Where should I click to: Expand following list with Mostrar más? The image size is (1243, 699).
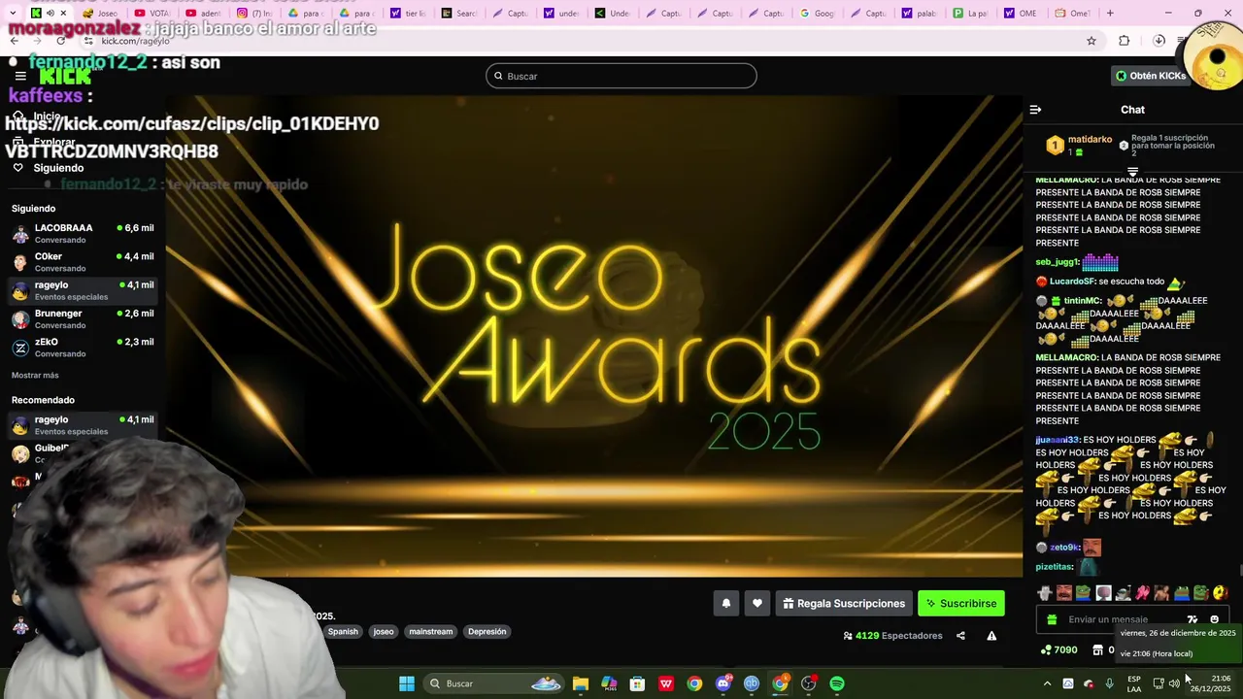point(35,375)
